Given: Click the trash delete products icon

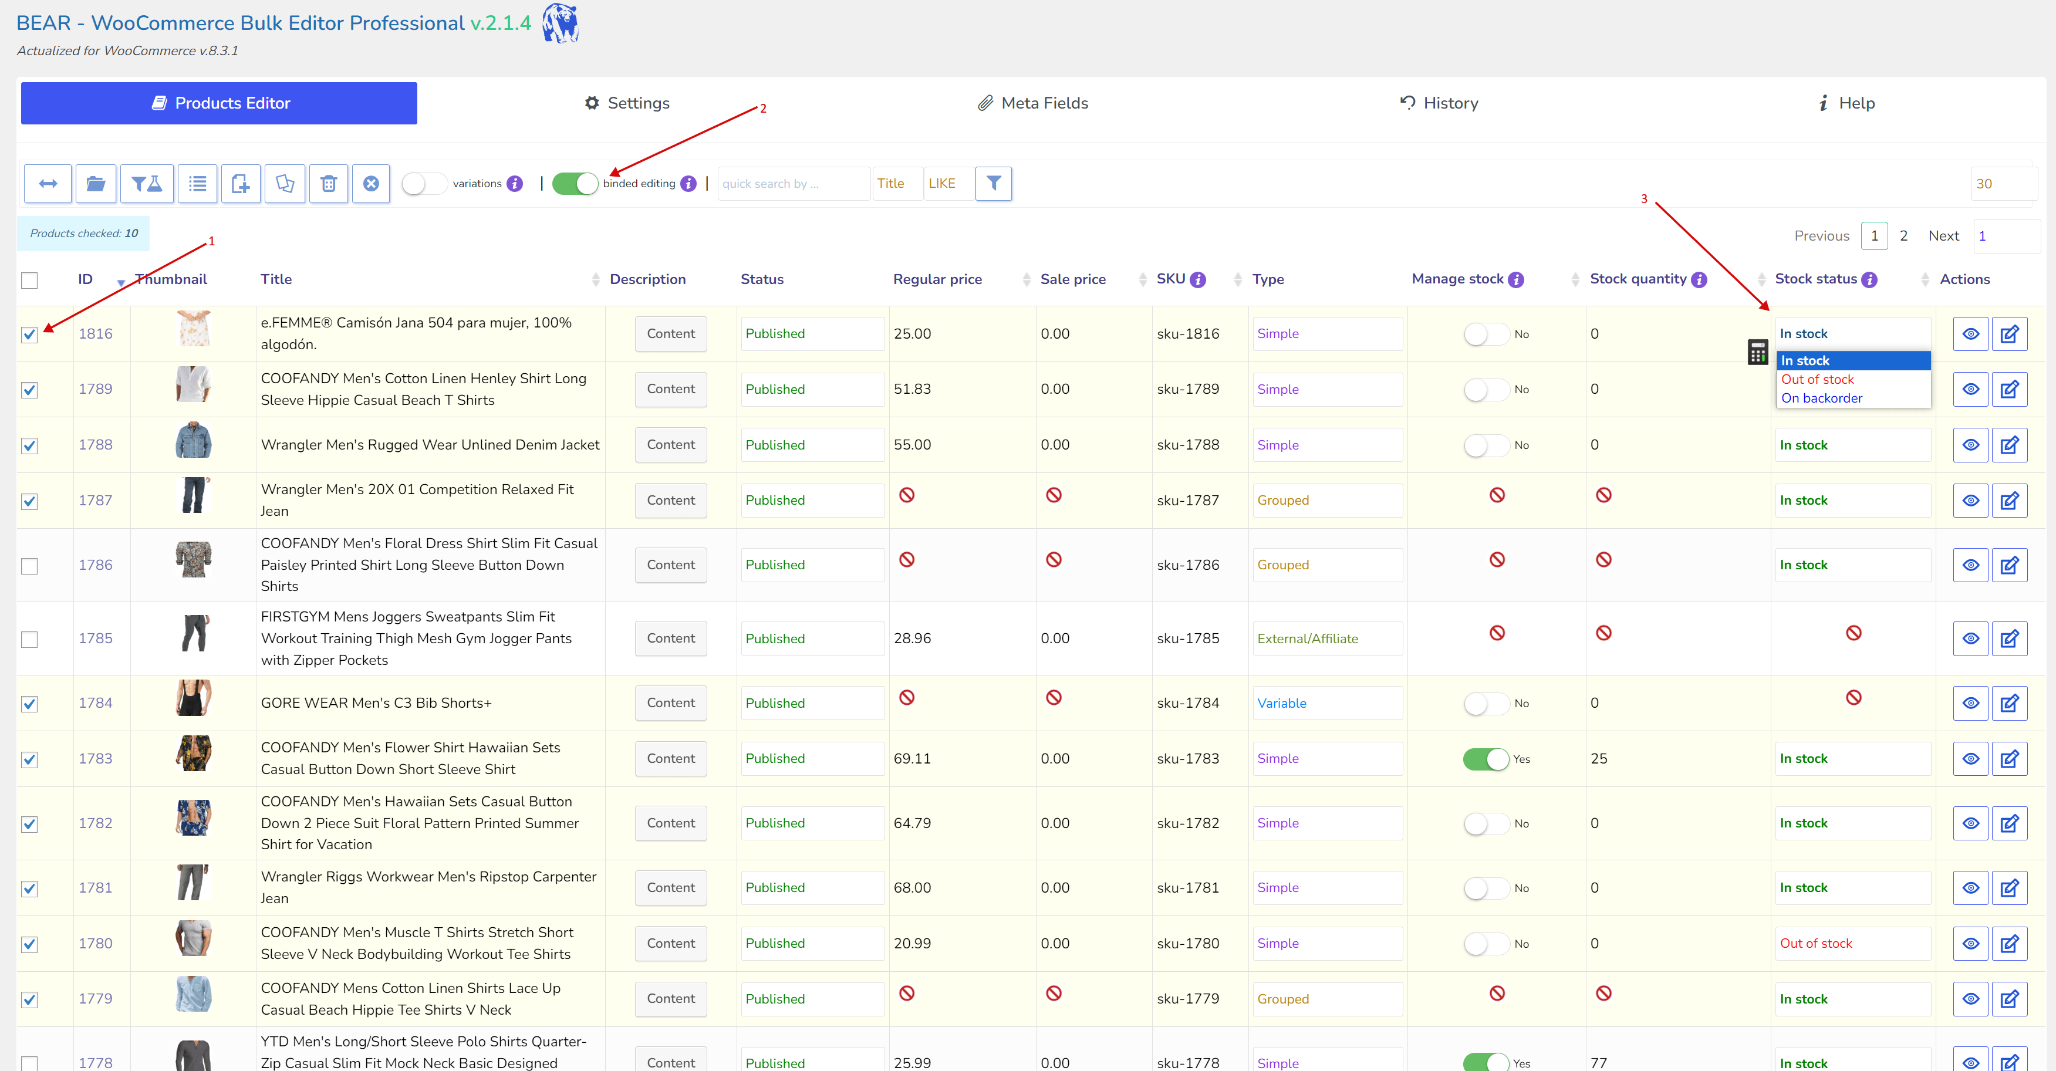Looking at the screenshot, I should [x=328, y=184].
